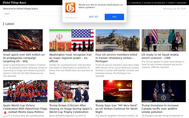189x118 pixels.
Task: Focus the Search input field
Action: point(94,14)
